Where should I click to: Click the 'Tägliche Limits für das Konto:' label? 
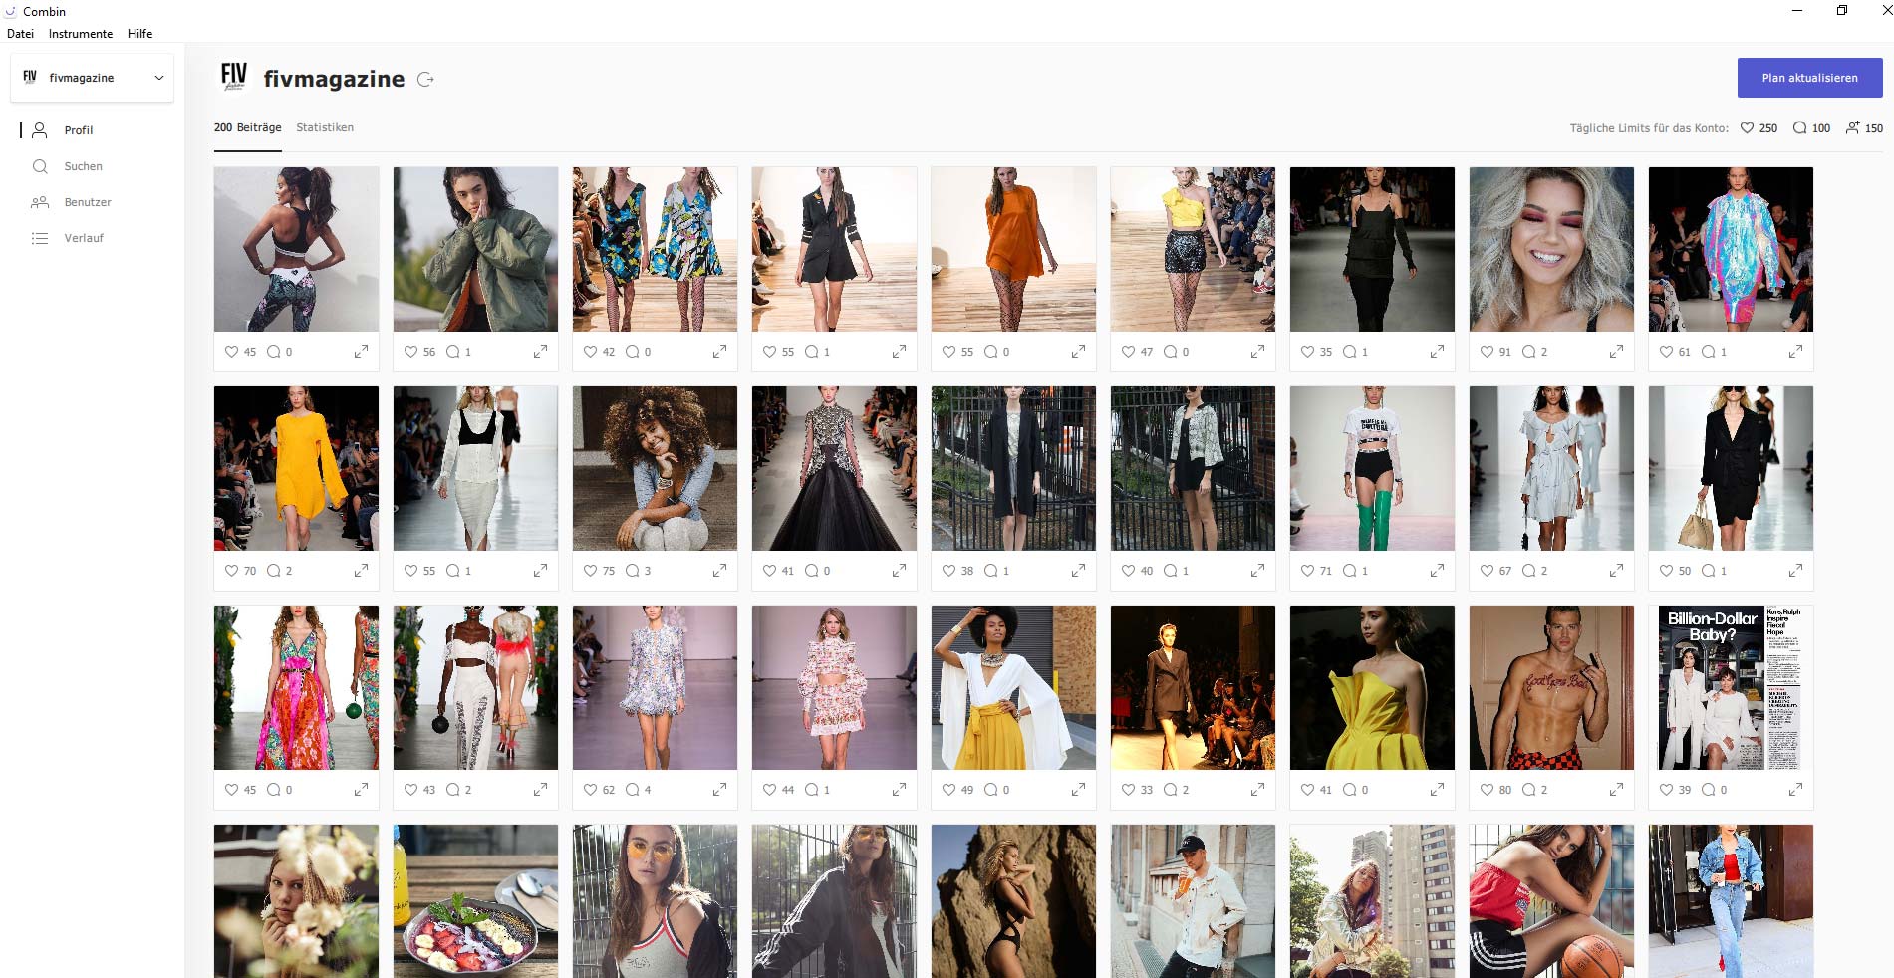[1649, 128]
